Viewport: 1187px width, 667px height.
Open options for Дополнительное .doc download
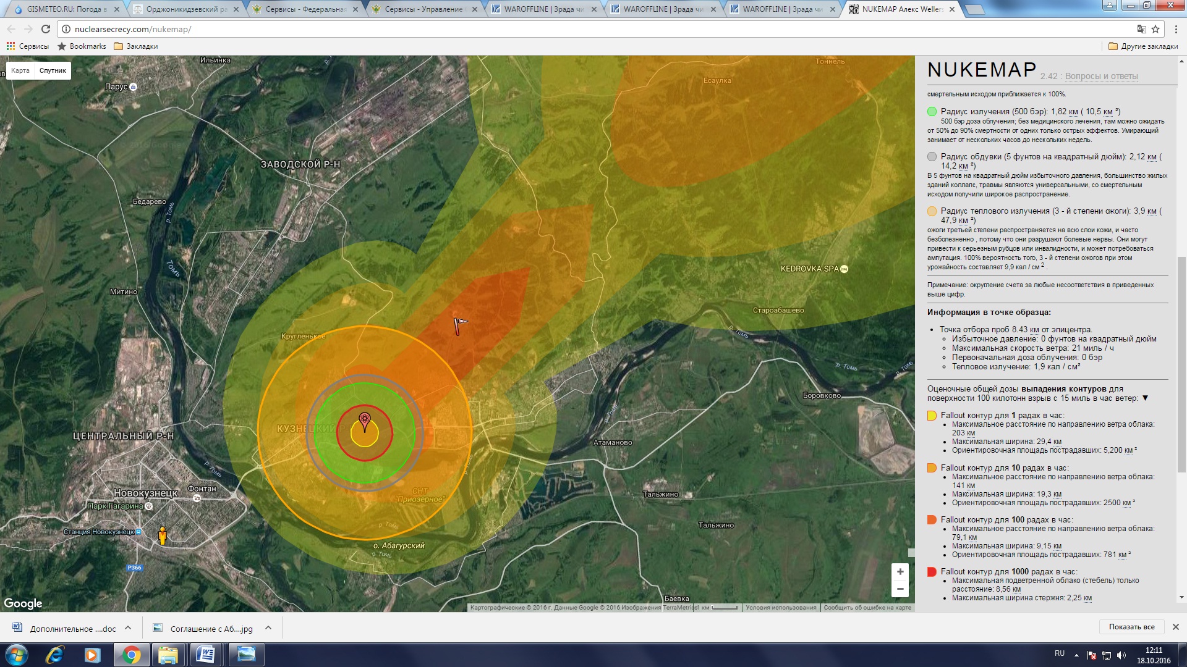tap(128, 628)
